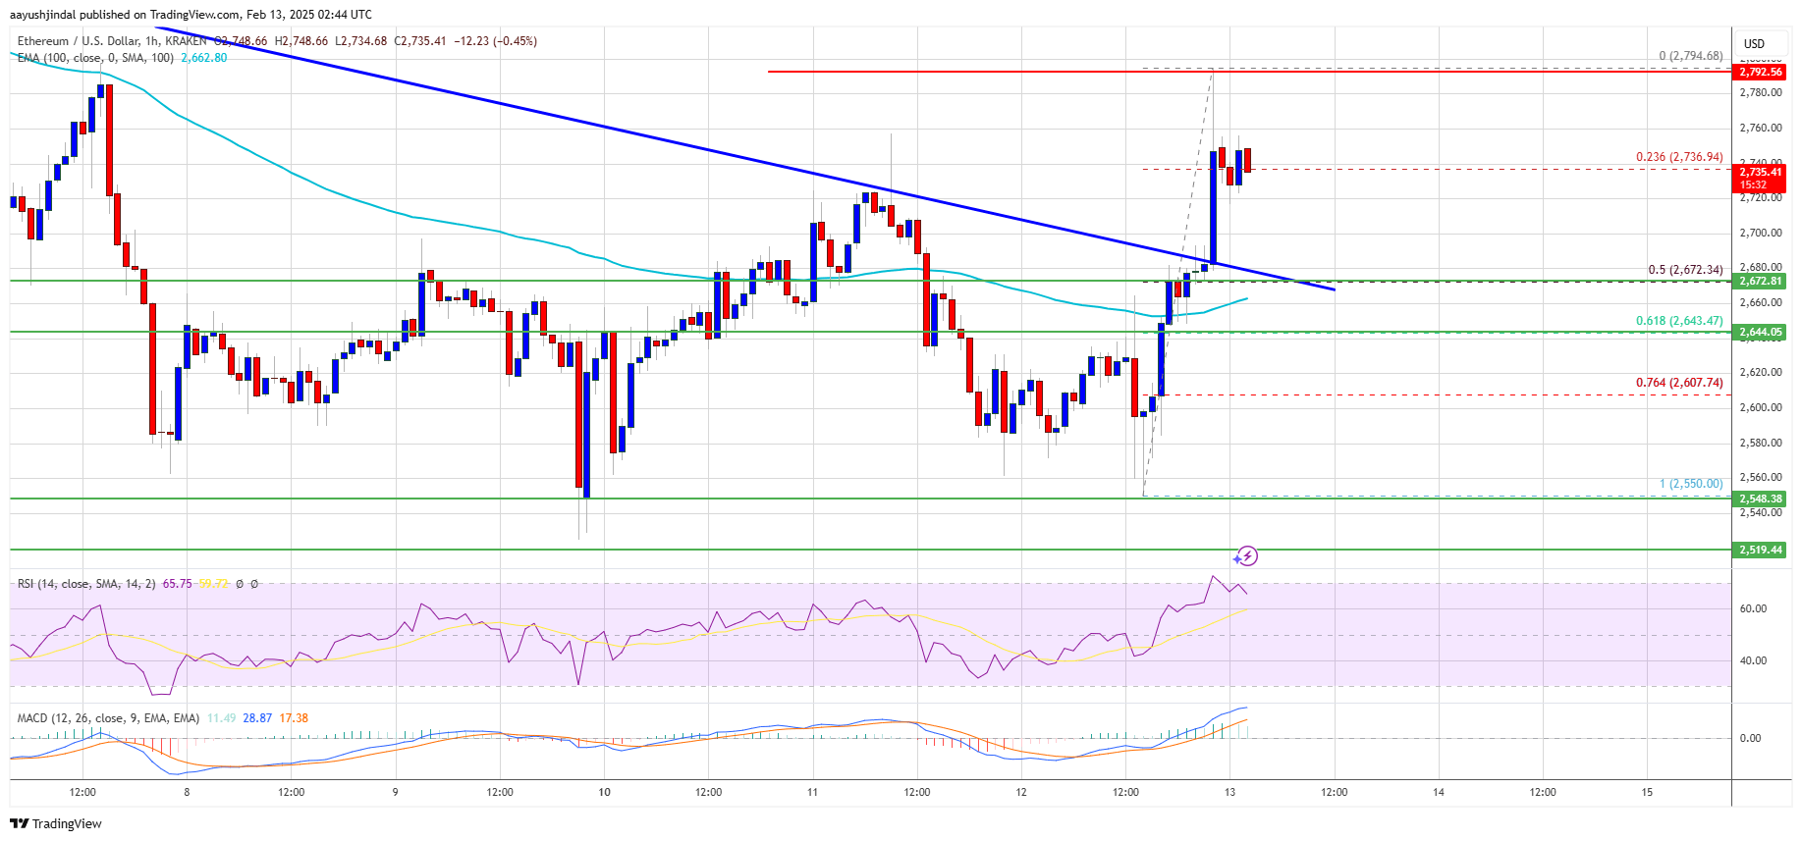Screen dimensions: 1802x841
Task: Click the date 10 on time axis
Action: [604, 792]
